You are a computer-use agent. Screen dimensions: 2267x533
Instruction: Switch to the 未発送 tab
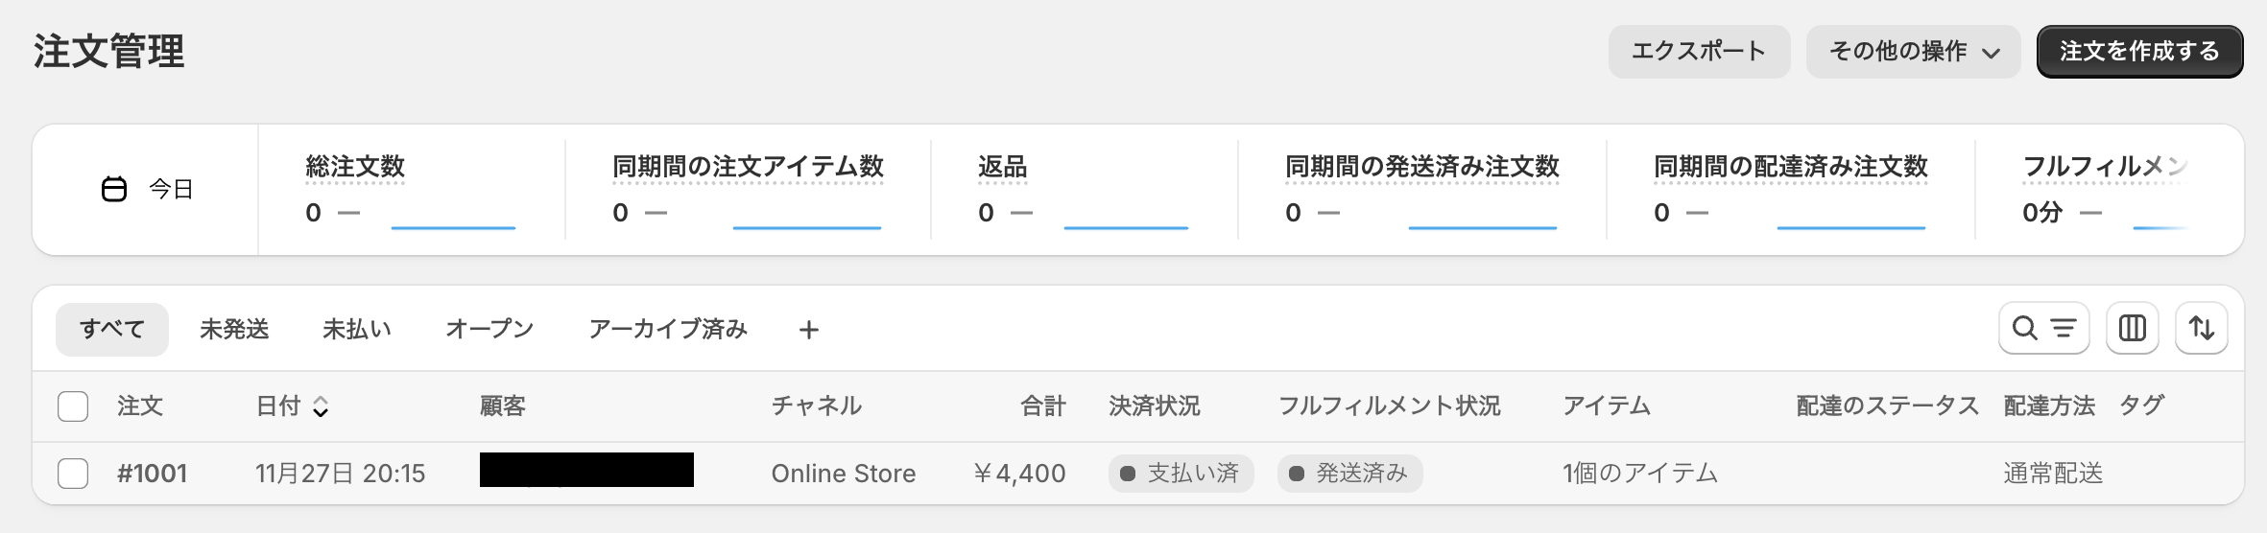point(234,330)
